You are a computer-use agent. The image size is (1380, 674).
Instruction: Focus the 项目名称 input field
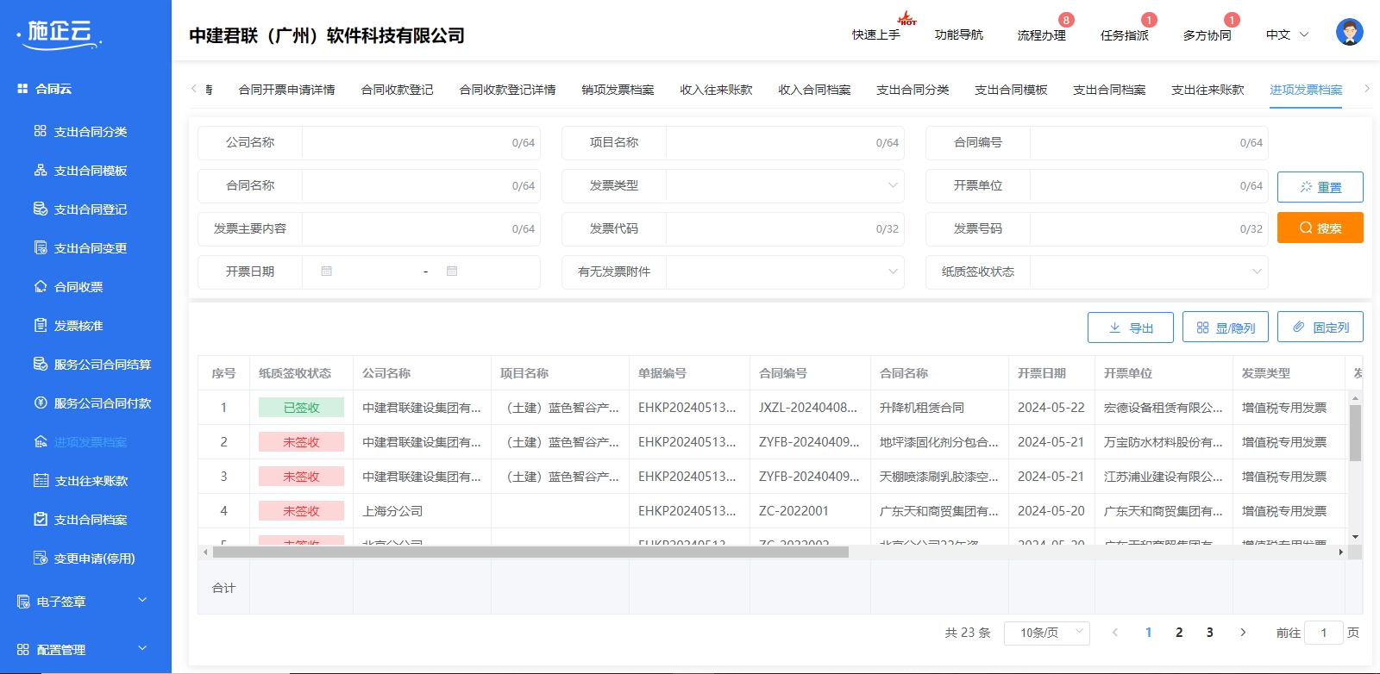pos(785,143)
